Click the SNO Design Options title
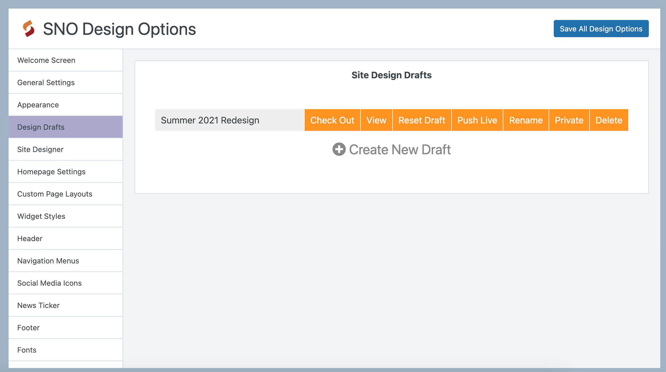 click(119, 29)
